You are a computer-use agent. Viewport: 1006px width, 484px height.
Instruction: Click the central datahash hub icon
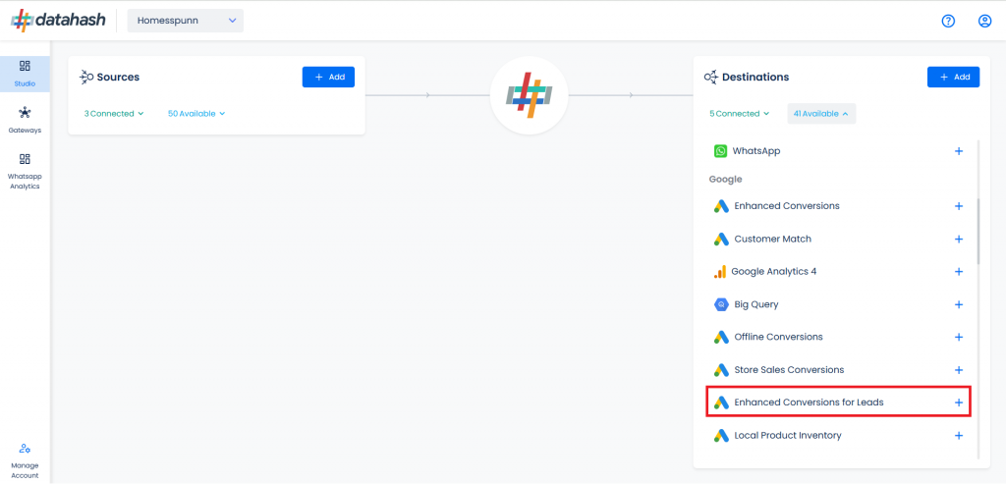tap(529, 95)
